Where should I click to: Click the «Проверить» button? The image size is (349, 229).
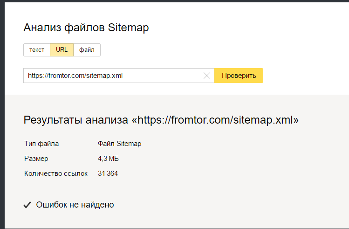[x=239, y=76]
